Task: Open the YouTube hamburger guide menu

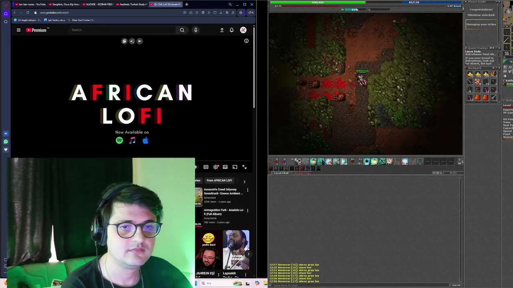Action: click(18, 30)
